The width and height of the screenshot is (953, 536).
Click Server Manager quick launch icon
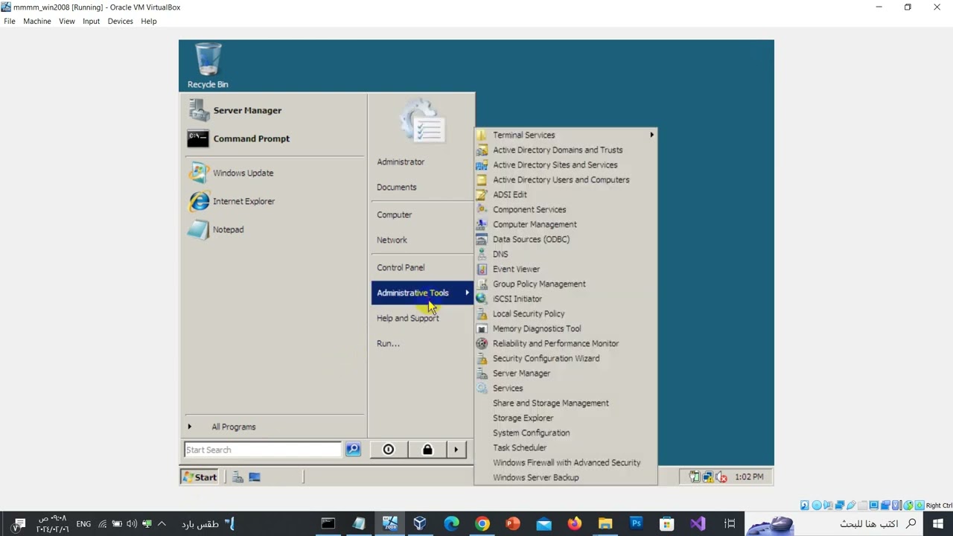[x=238, y=477]
